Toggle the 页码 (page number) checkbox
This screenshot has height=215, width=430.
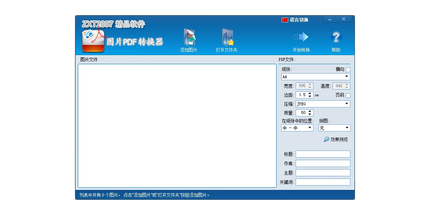[x=348, y=95]
